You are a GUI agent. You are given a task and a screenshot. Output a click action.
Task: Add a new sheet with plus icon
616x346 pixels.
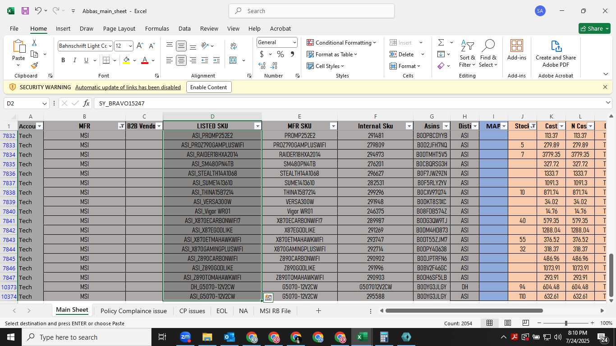click(x=318, y=311)
